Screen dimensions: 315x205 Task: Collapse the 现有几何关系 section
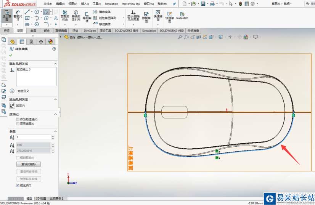click(x=56, y=64)
